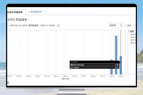Click the yellow legend swatch in third row
Viewport: 143px width, 95px height.
coord(133,40)
